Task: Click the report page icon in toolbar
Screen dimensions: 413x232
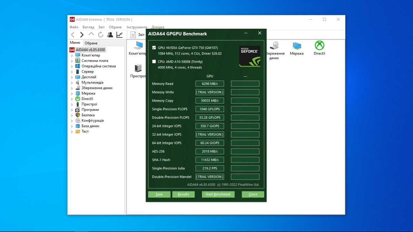Action: click(133, 35)
